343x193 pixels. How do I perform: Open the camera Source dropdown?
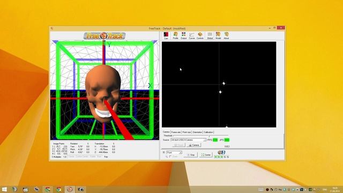point(188,140)
